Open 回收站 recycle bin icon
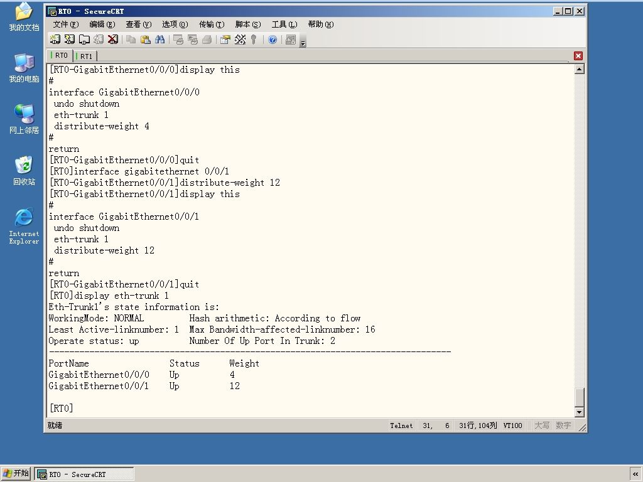The height and width of the screenshot is (482, 643). click(24, 171)
